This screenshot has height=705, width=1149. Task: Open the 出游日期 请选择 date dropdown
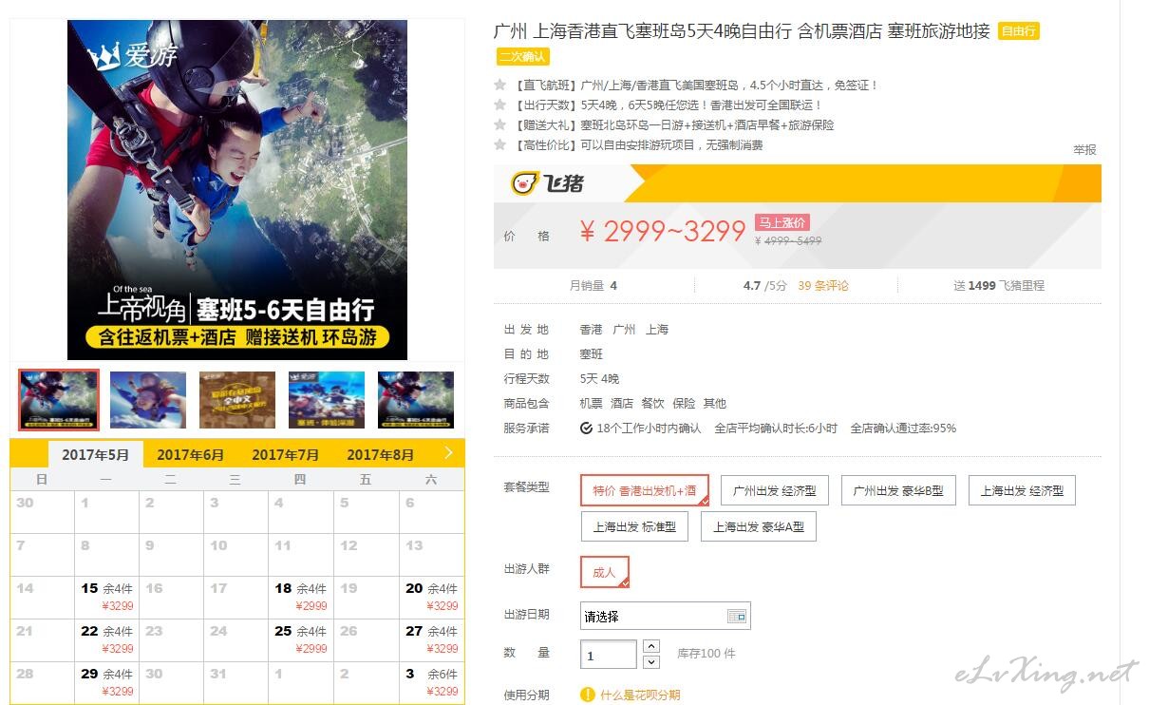point(666,616)
